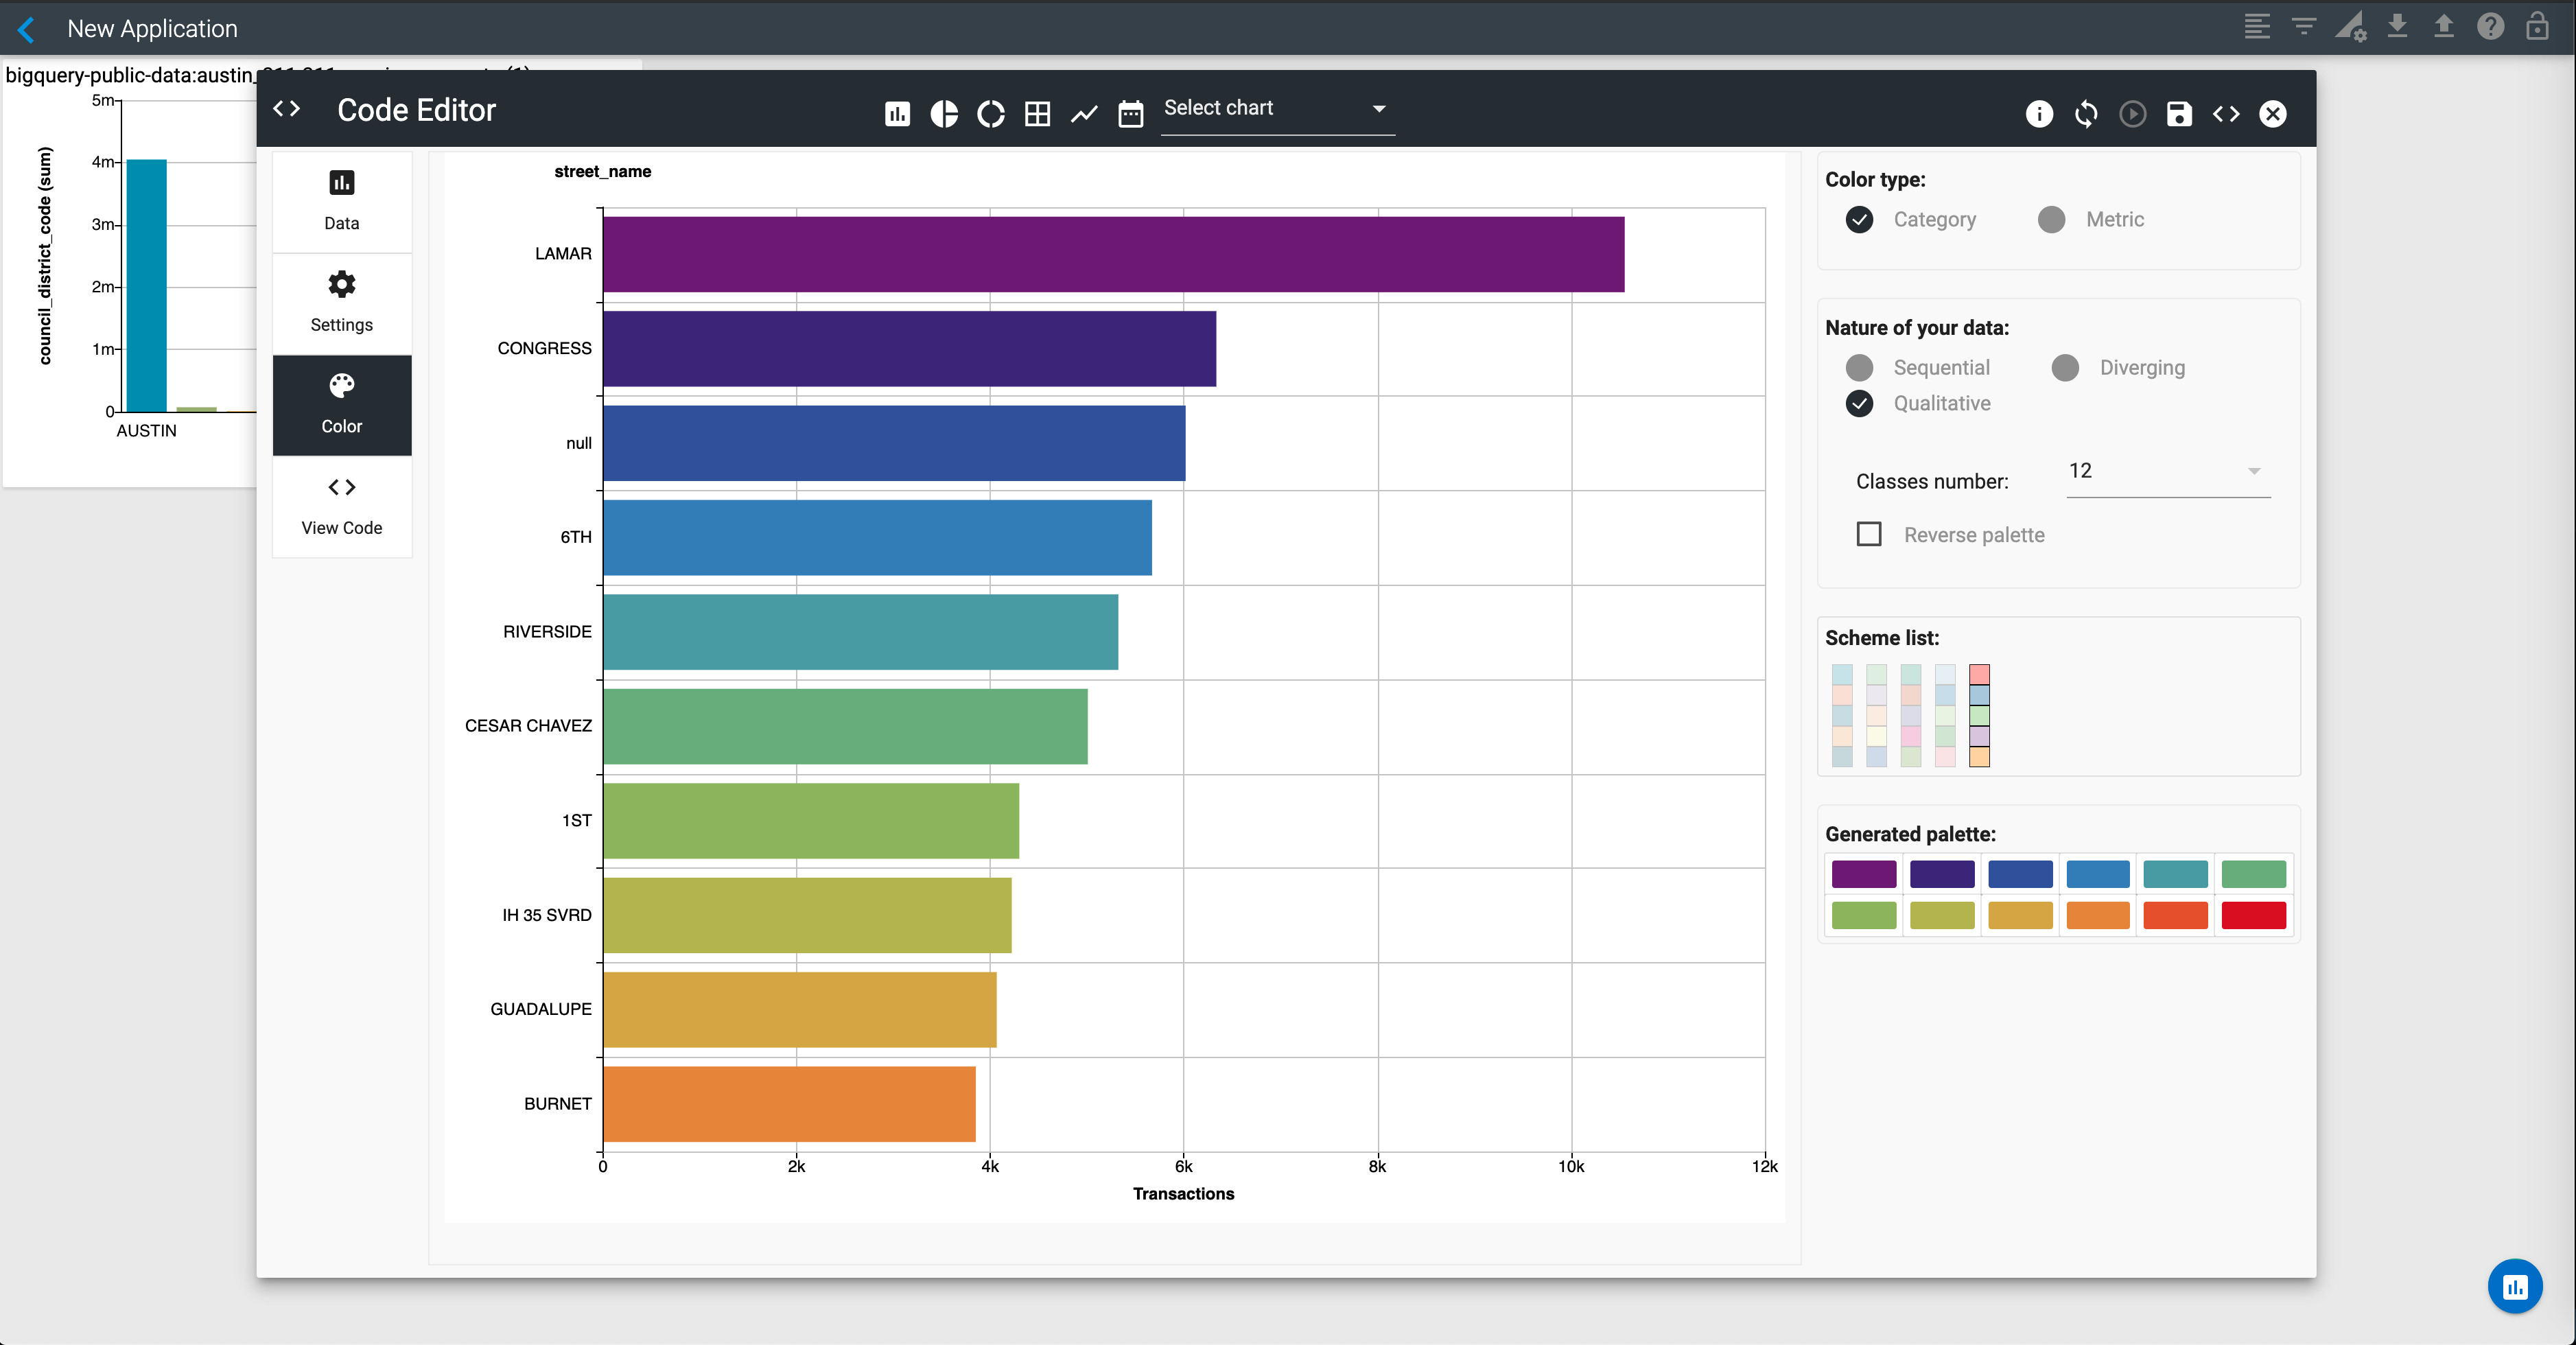
Task: Click the 'street_name' axis title
Action: click(603, 171)
